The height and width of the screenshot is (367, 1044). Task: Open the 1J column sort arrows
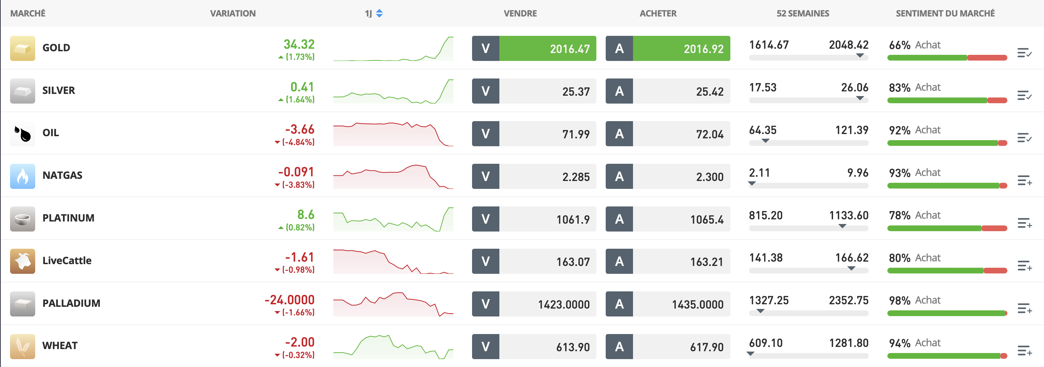379,13
